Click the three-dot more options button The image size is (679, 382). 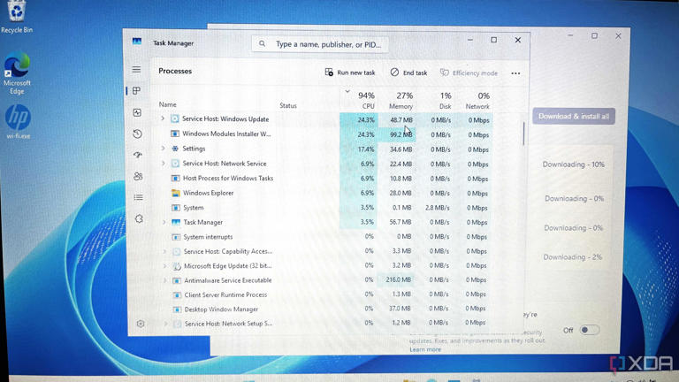tap(515, 73)
